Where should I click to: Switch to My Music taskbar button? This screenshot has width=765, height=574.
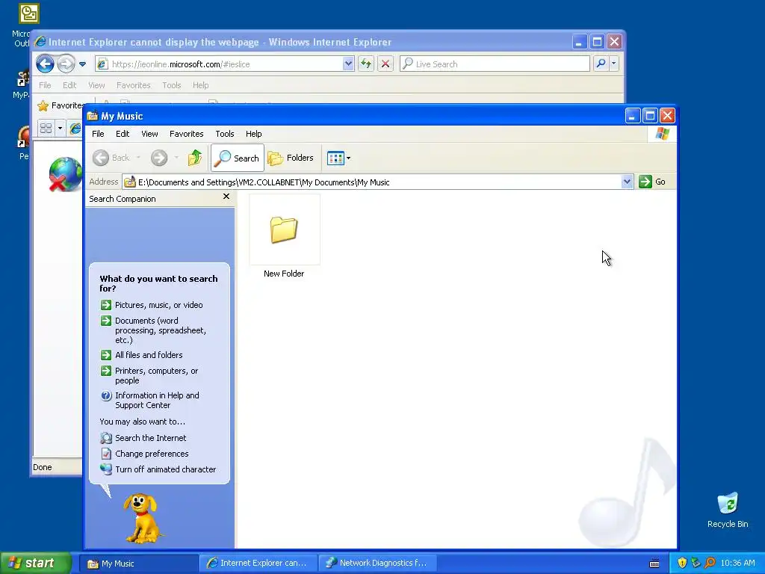[x=138, y=564]
